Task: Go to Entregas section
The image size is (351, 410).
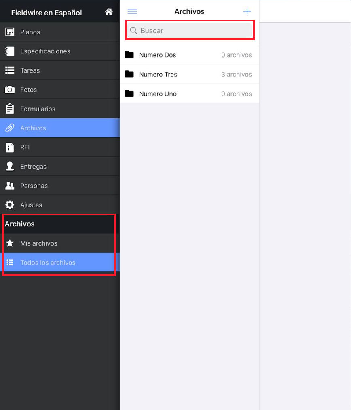Action: (60, 166)
